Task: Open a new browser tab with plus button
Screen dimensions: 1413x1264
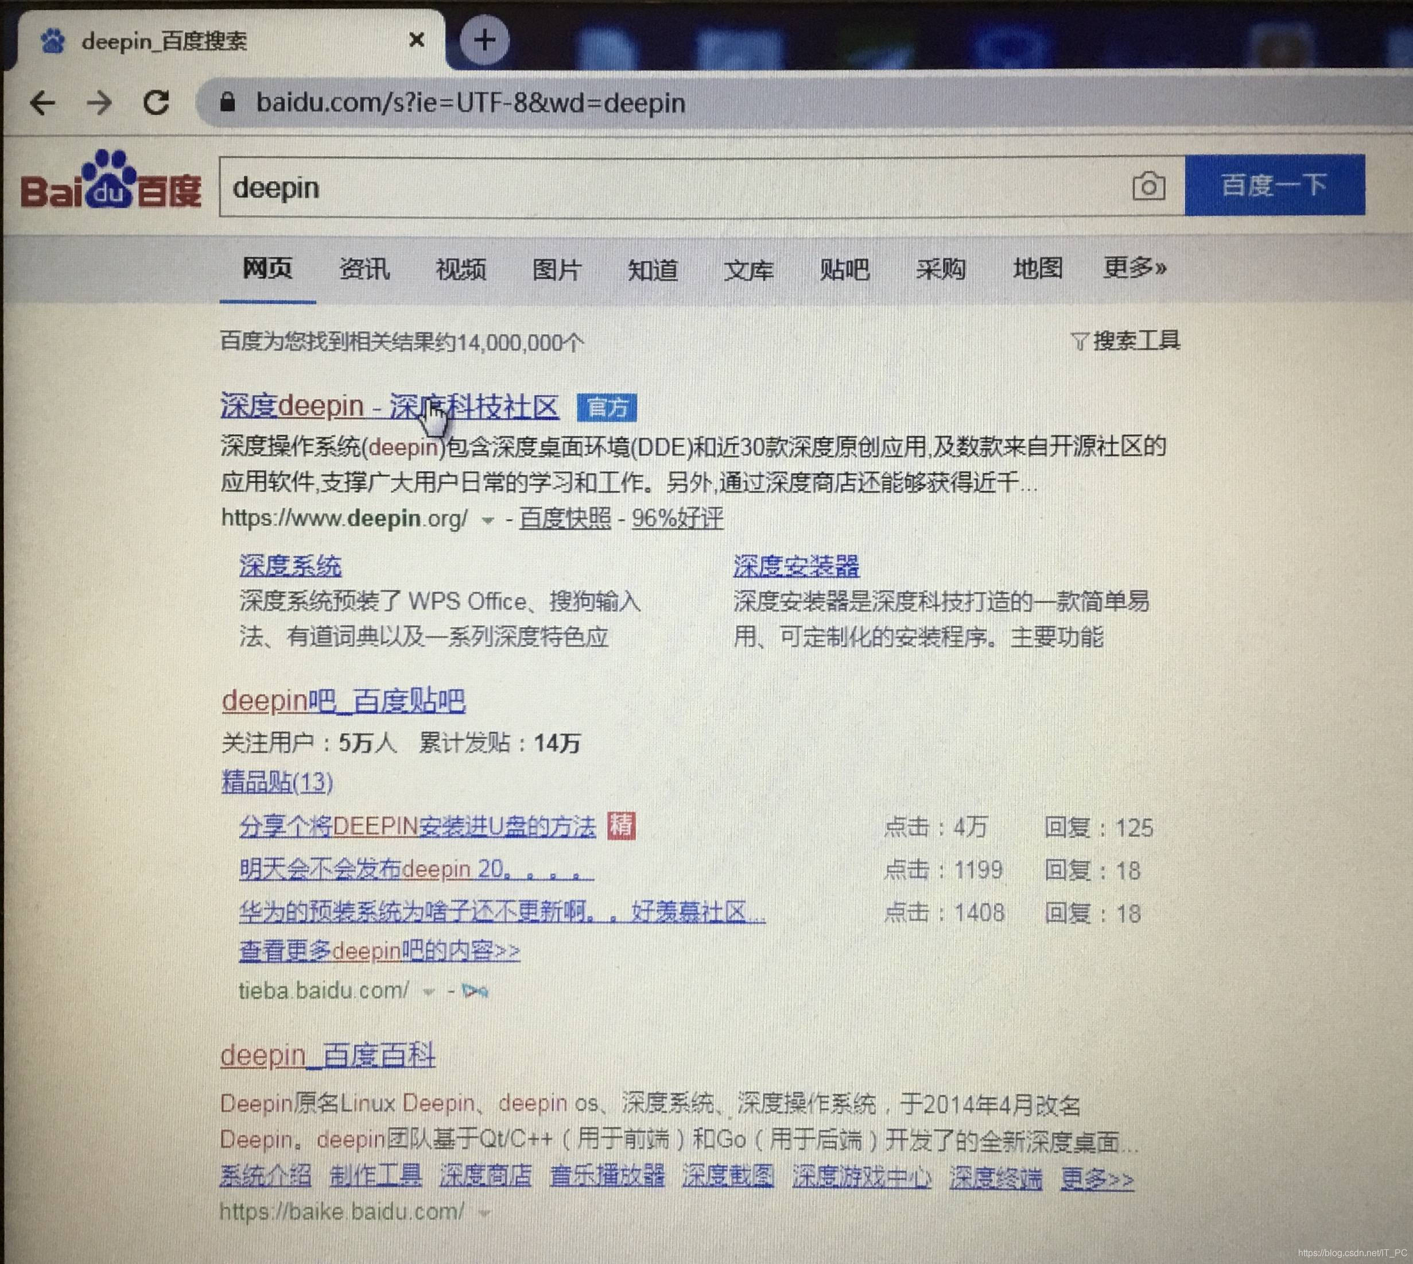Action: (484, 40)
